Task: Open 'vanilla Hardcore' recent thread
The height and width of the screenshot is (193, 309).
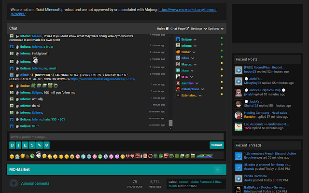Action: 255,176
